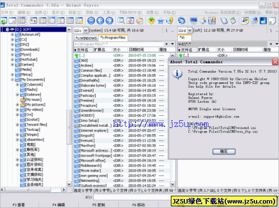Click the pack files box icon with green arrow
The width and height of the screenshot is (279, 208).
pyautogui.click(x=152, y=21)
